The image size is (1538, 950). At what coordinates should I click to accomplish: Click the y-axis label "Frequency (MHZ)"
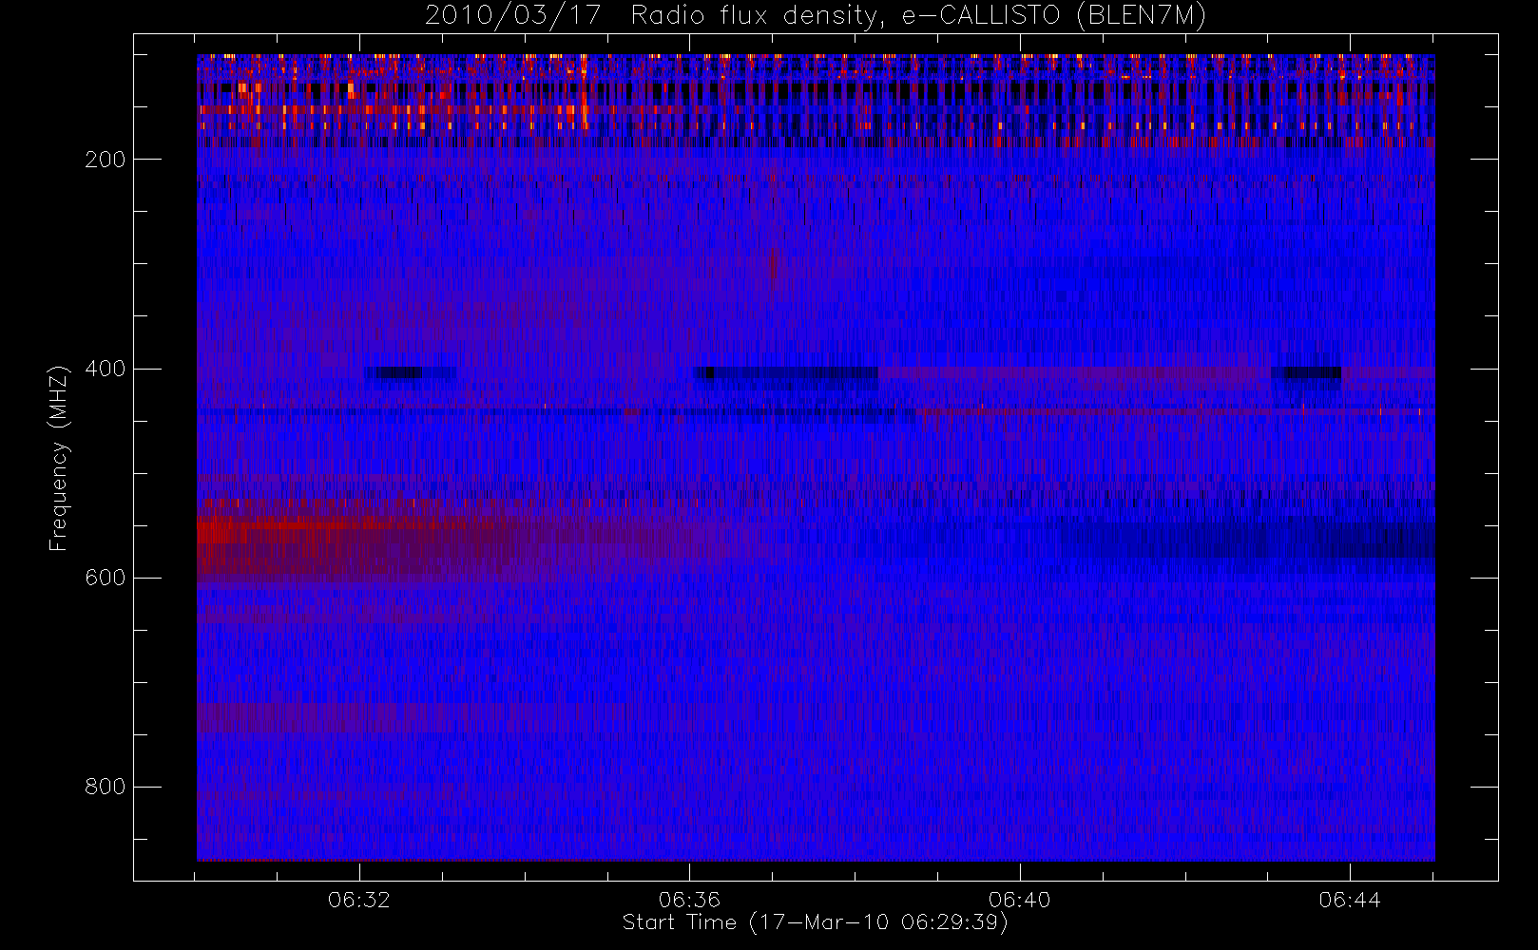click(59, 459)
